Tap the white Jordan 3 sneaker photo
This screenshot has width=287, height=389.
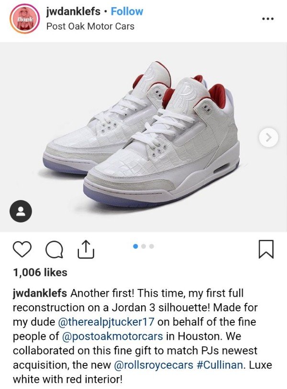click(x=143, y=137)
